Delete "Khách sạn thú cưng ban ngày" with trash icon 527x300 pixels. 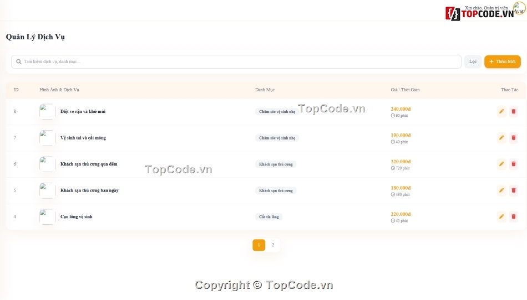pos(514,190)
